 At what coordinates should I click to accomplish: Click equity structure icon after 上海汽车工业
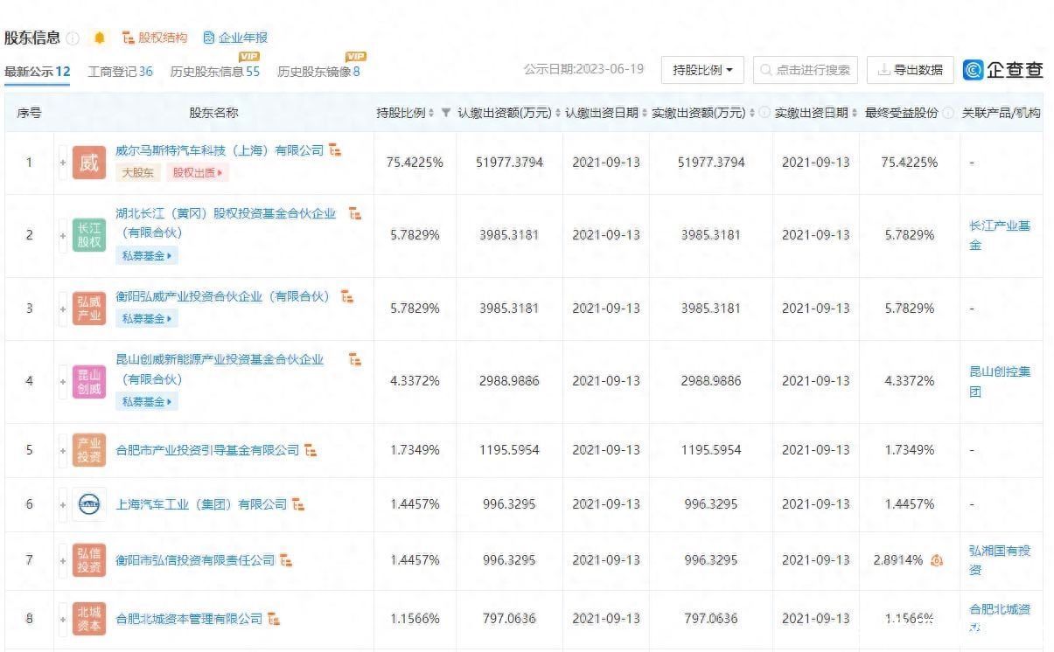point(299,504)
